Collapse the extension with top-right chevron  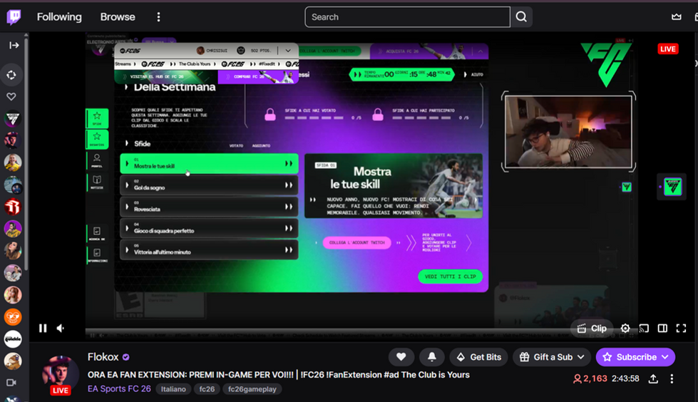click(481, 51)
